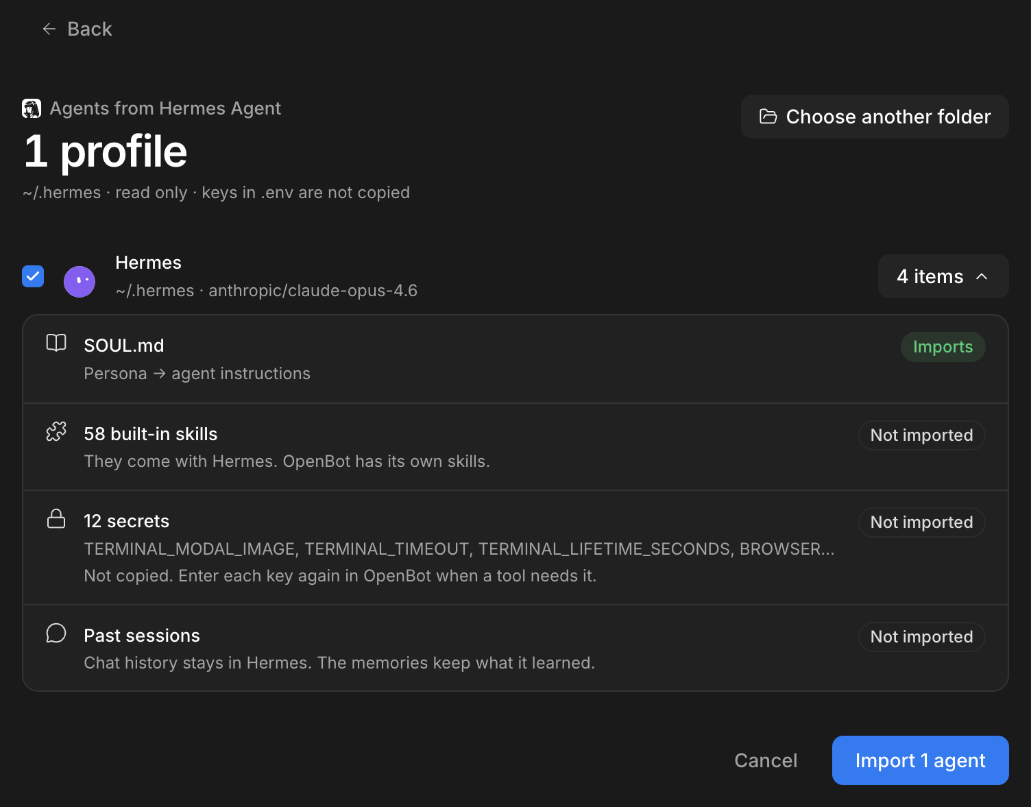The image size is (1031, 807).
Task: Go back to the previous screen
Action: coord(77,29)
